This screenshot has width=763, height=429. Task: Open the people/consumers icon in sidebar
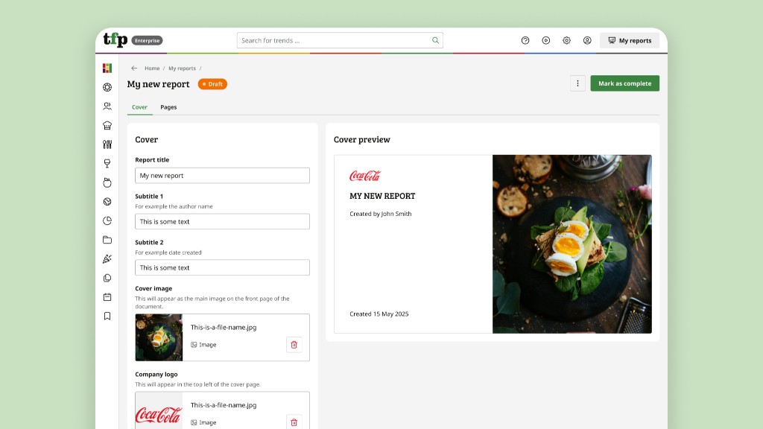[107, 106]
